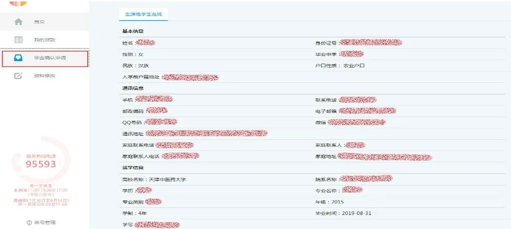Click the edit pencil icon beside 资料修改
This screenshot has width=511, height=229.
[19, 76]
